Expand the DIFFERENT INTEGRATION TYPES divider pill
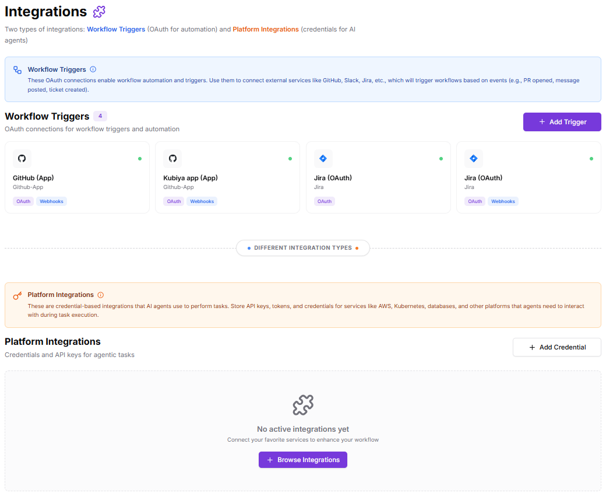 click(302, 247)
